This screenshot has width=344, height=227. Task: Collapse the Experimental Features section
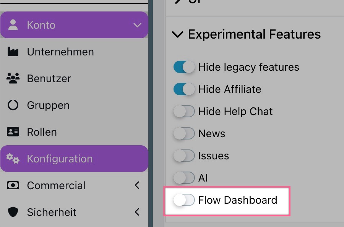coord(177,34)
